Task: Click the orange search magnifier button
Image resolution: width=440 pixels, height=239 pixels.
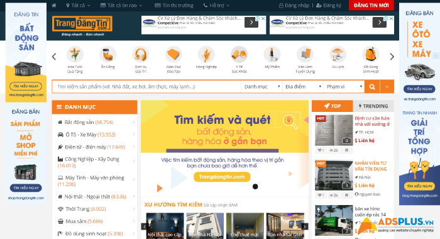Action: click(x=372, y=87)
